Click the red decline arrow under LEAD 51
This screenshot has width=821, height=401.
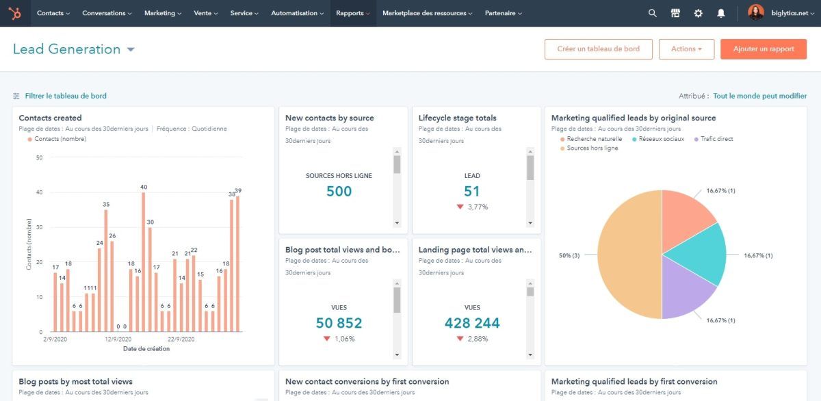(460, 206)
